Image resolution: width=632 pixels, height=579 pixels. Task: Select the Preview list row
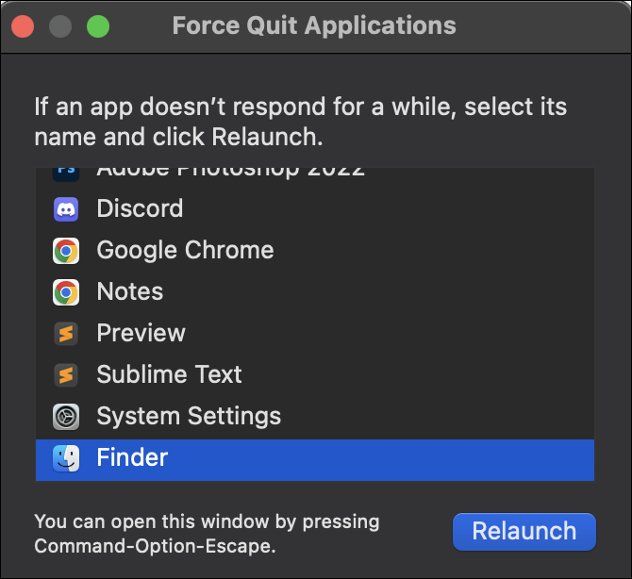[315, 334]
